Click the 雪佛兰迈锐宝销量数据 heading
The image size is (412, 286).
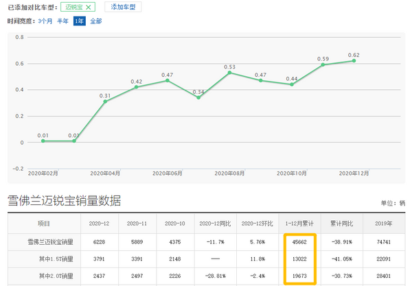point(64,201)
